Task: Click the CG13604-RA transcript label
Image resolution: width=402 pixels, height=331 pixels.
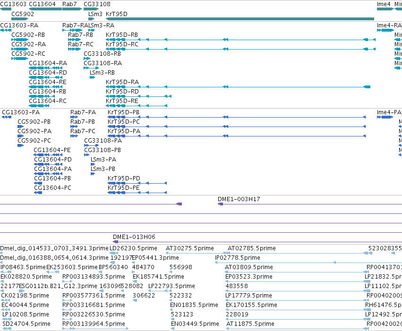Action: 48,63
